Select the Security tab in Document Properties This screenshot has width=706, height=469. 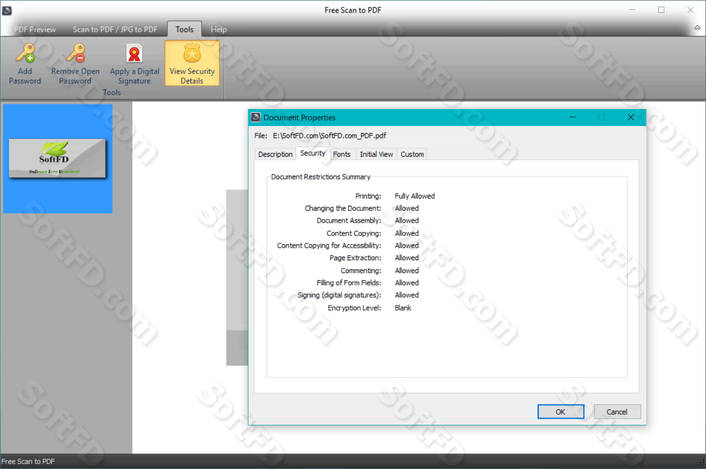pyautogui.click(x=313, y=153)
